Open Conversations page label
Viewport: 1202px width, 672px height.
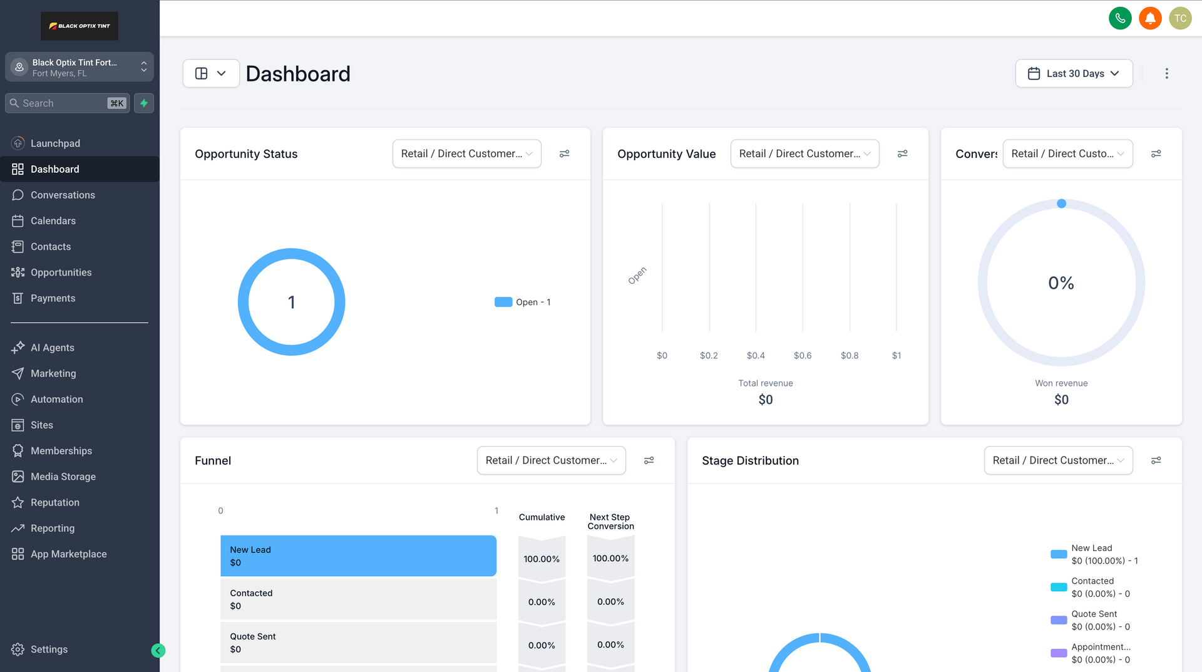(x=63, y=195)
